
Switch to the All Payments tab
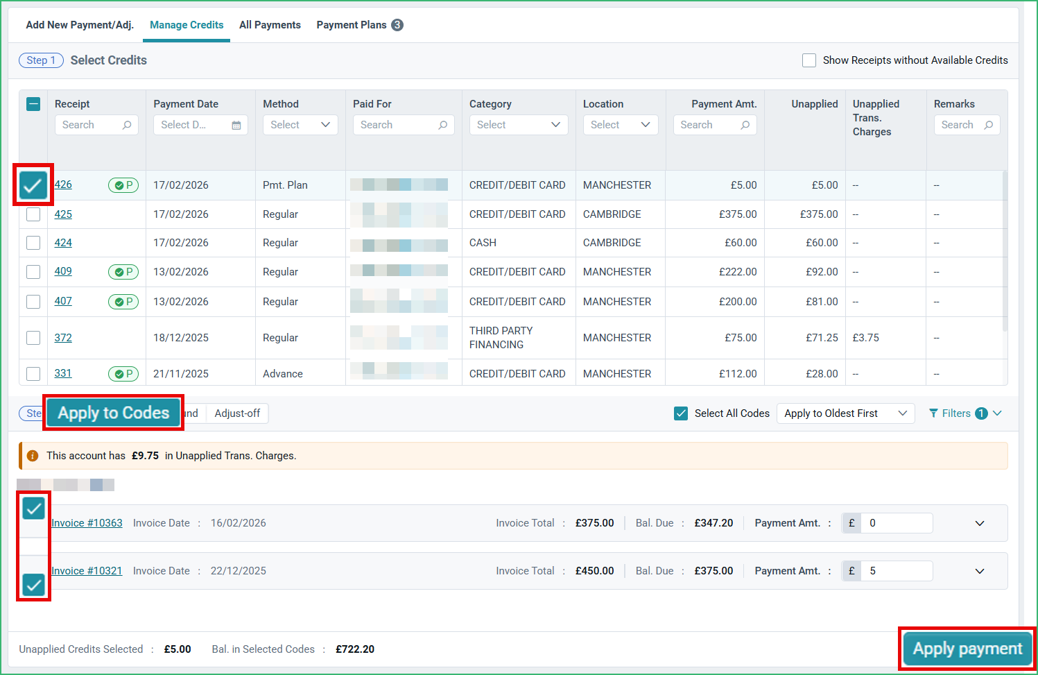(270, 25)
